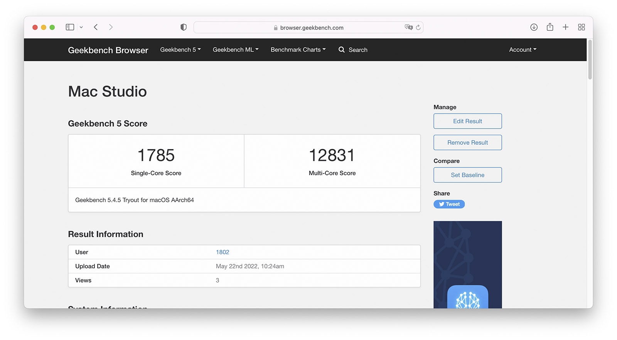Click the Multi-Core Score label
Screen dimensions: 617x340
[x=332, y=173]
